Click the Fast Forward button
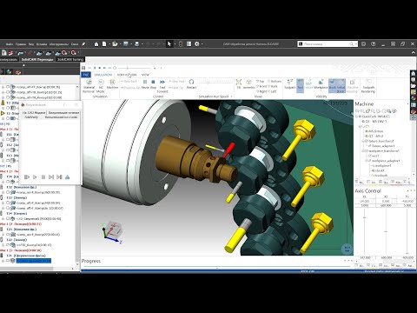This screenshot has width=417, height=313. coord(162,86)
